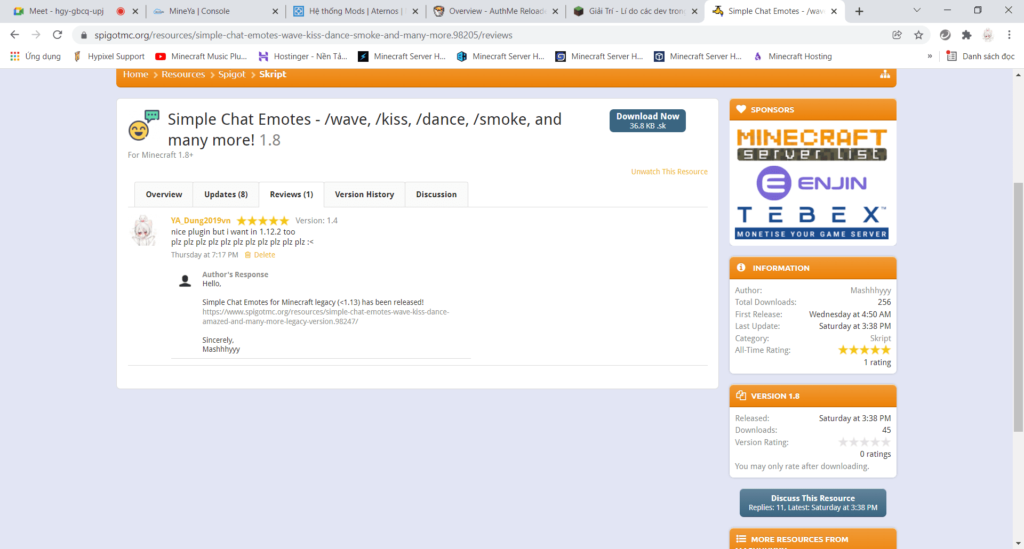This screenshot has height=549, width=1024.
Task: Click the Home breadcrumb
Action: pos(135,74)
